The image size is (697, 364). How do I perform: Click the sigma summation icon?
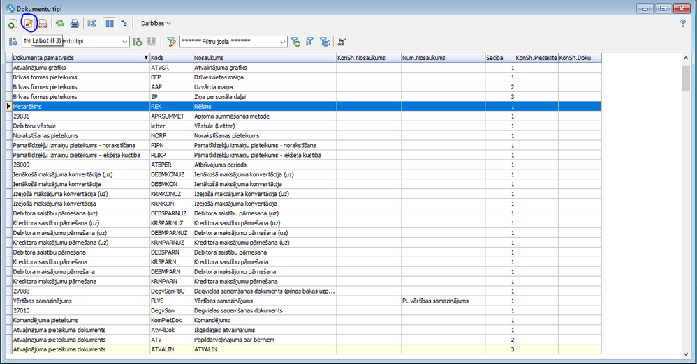pyautogui.click(x=92, y=24)
